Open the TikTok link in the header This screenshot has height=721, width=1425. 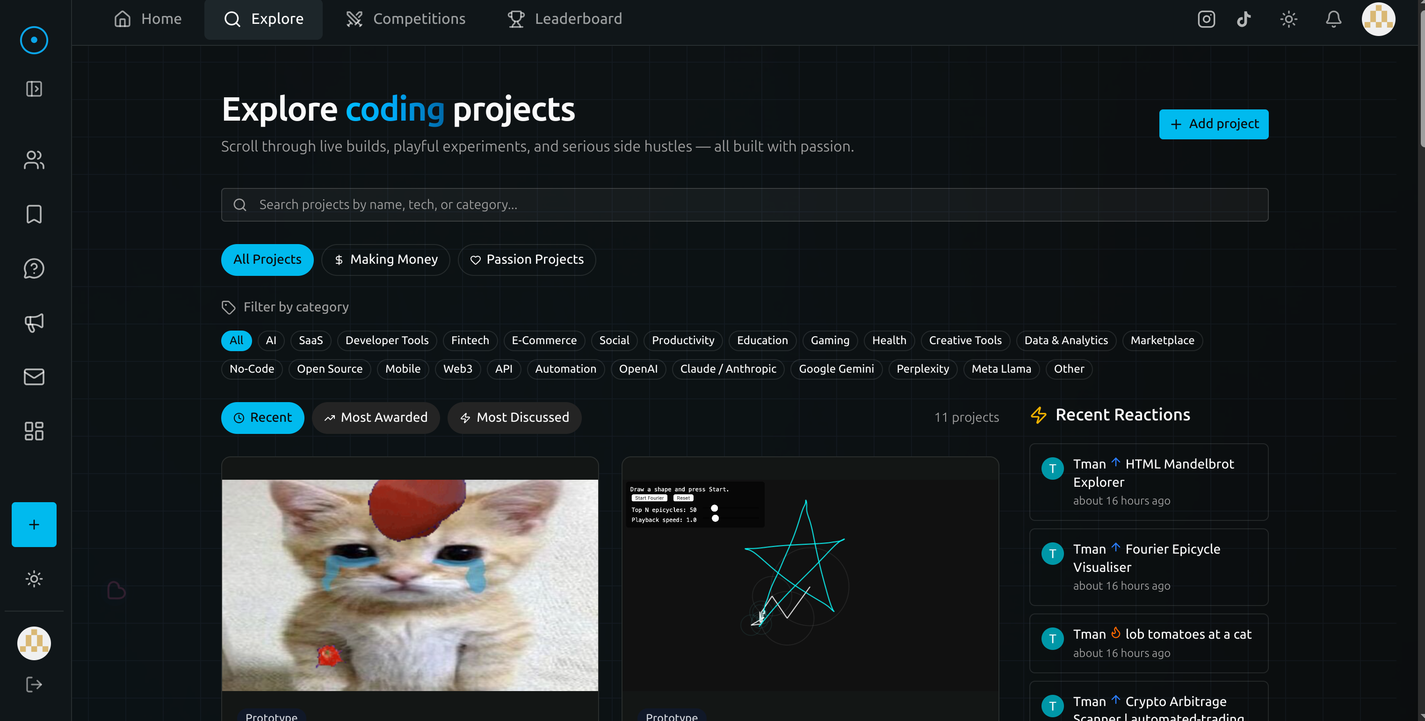1244,19
